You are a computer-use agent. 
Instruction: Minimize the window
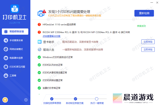(x=152, y=2)
